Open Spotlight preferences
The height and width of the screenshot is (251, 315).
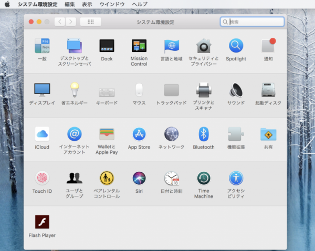coord(236,46)
